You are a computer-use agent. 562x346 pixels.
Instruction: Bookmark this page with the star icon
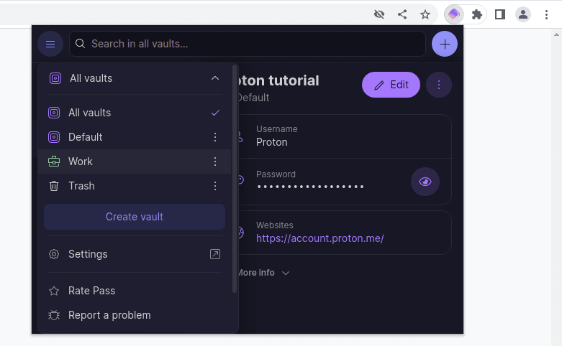(x=425, y=14)
